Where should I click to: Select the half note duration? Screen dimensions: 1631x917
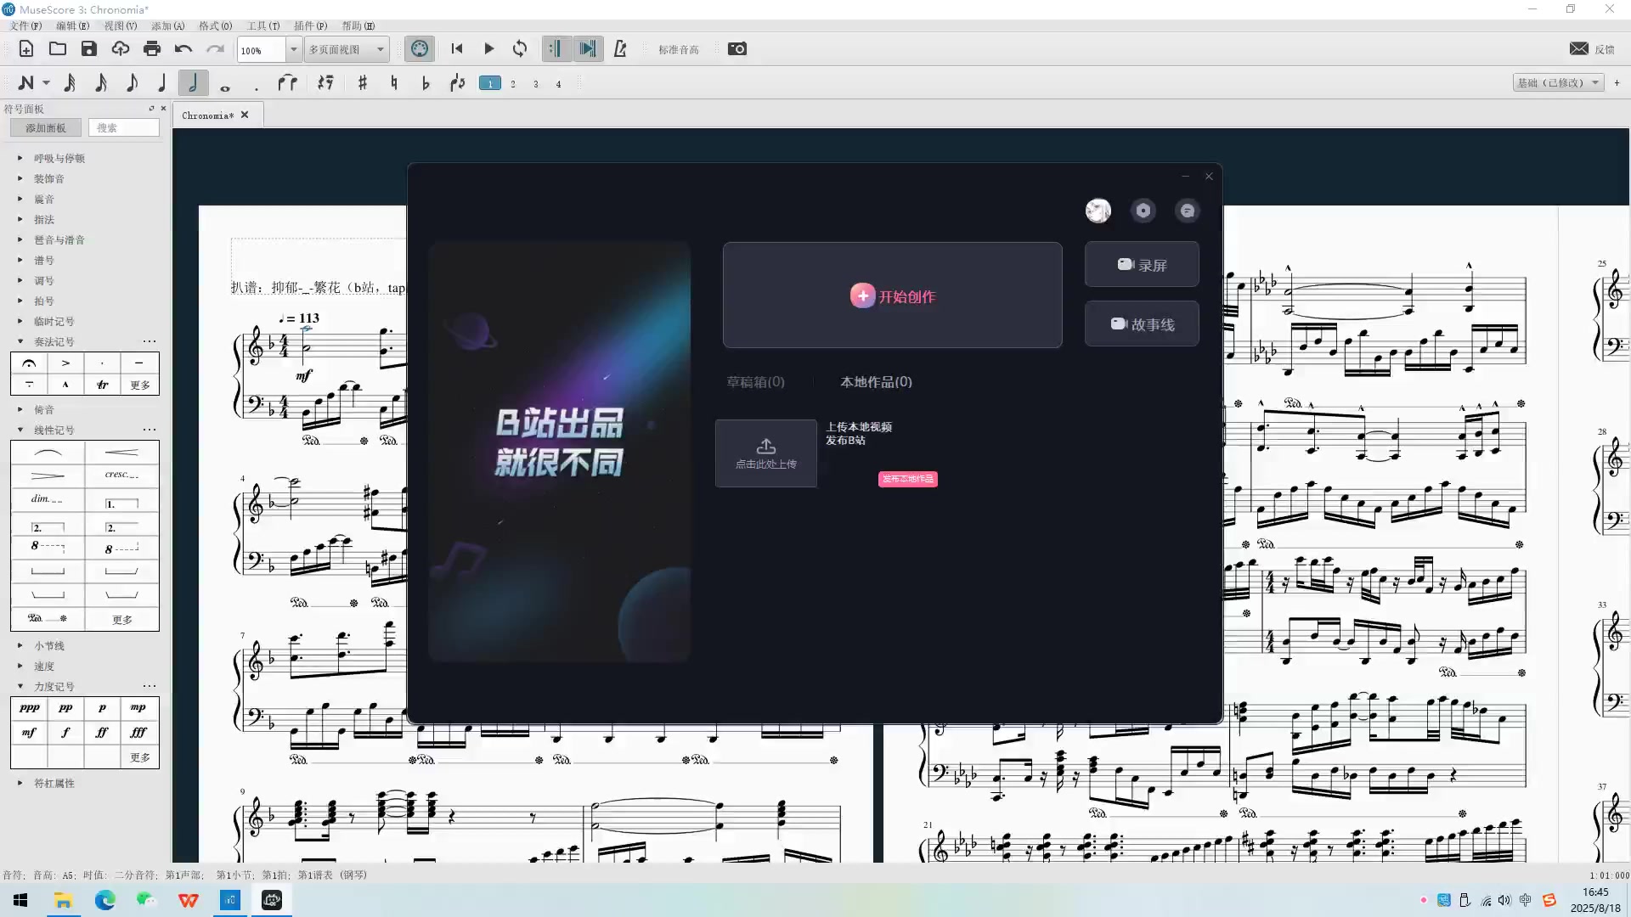click(194, 83)
